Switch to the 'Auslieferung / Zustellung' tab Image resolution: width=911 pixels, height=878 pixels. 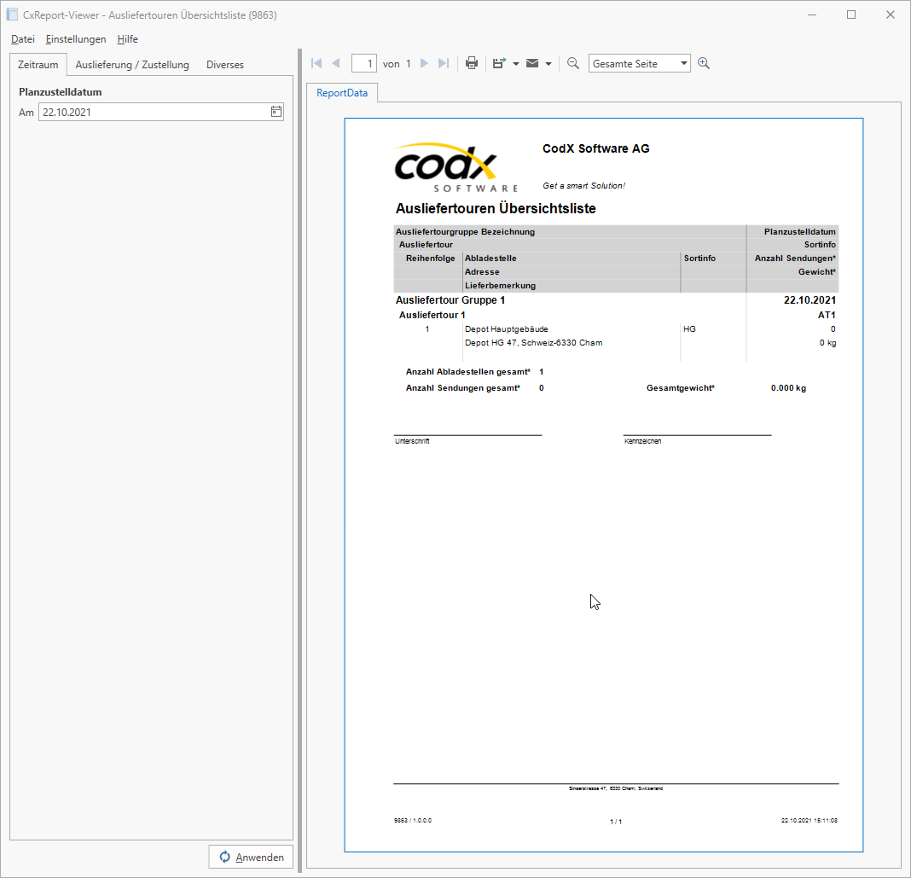tap(132, 64)
